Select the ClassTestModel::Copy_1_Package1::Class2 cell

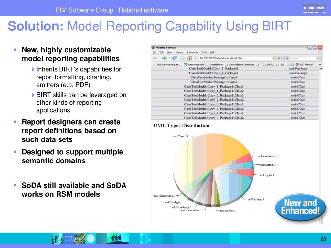click(x=214, y=91)
